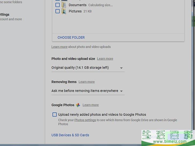Click the 'Google Photos' heading

[63, 105]
